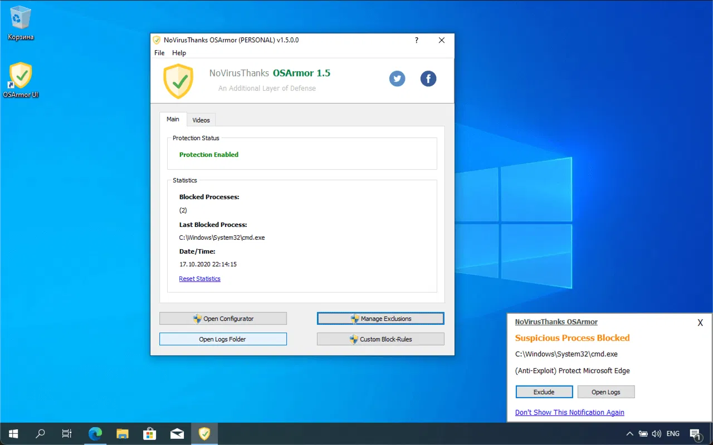Viewport: 713px width, 445px height.
Task: Click the Open Configurator button
Action: [x=223, y=319]
